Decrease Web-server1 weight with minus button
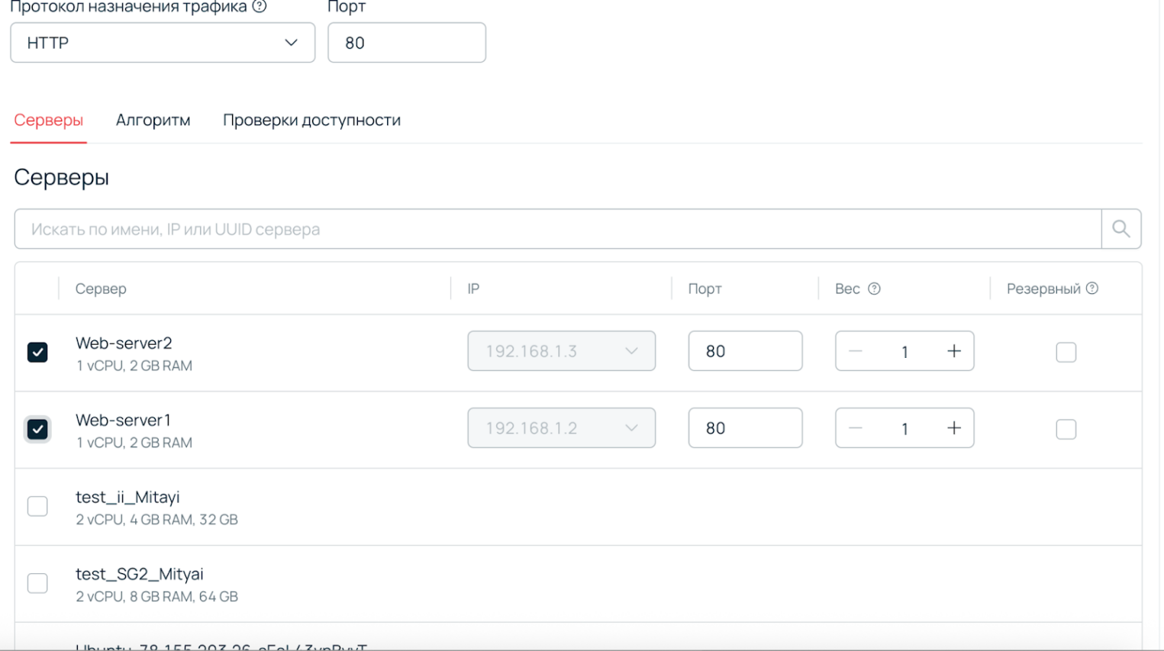 (x=855, y=428)
